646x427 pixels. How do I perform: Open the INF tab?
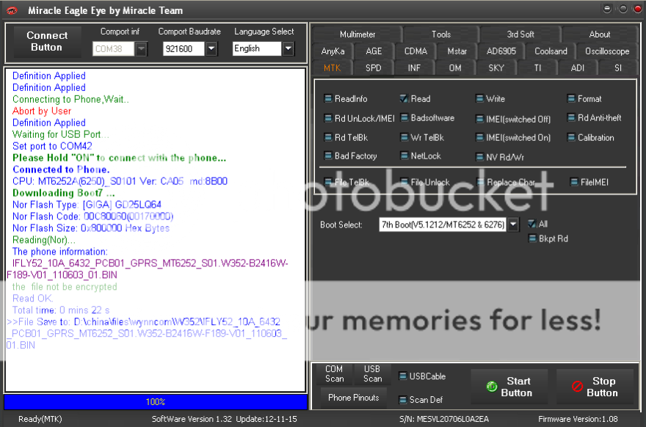pos(414,68)
